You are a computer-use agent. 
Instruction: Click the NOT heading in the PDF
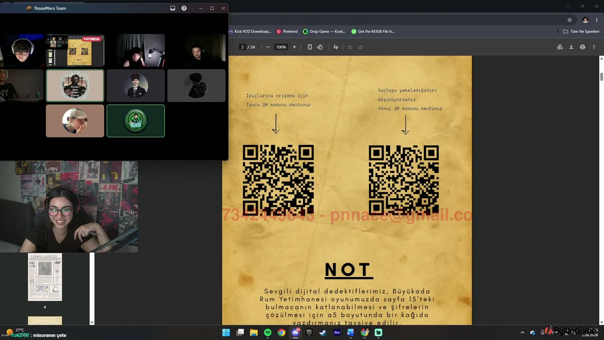point(349,270)
